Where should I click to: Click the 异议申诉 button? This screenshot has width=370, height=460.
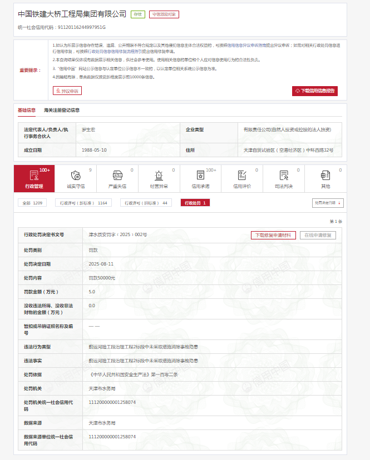pyautogui.click(x=67, y=91)
